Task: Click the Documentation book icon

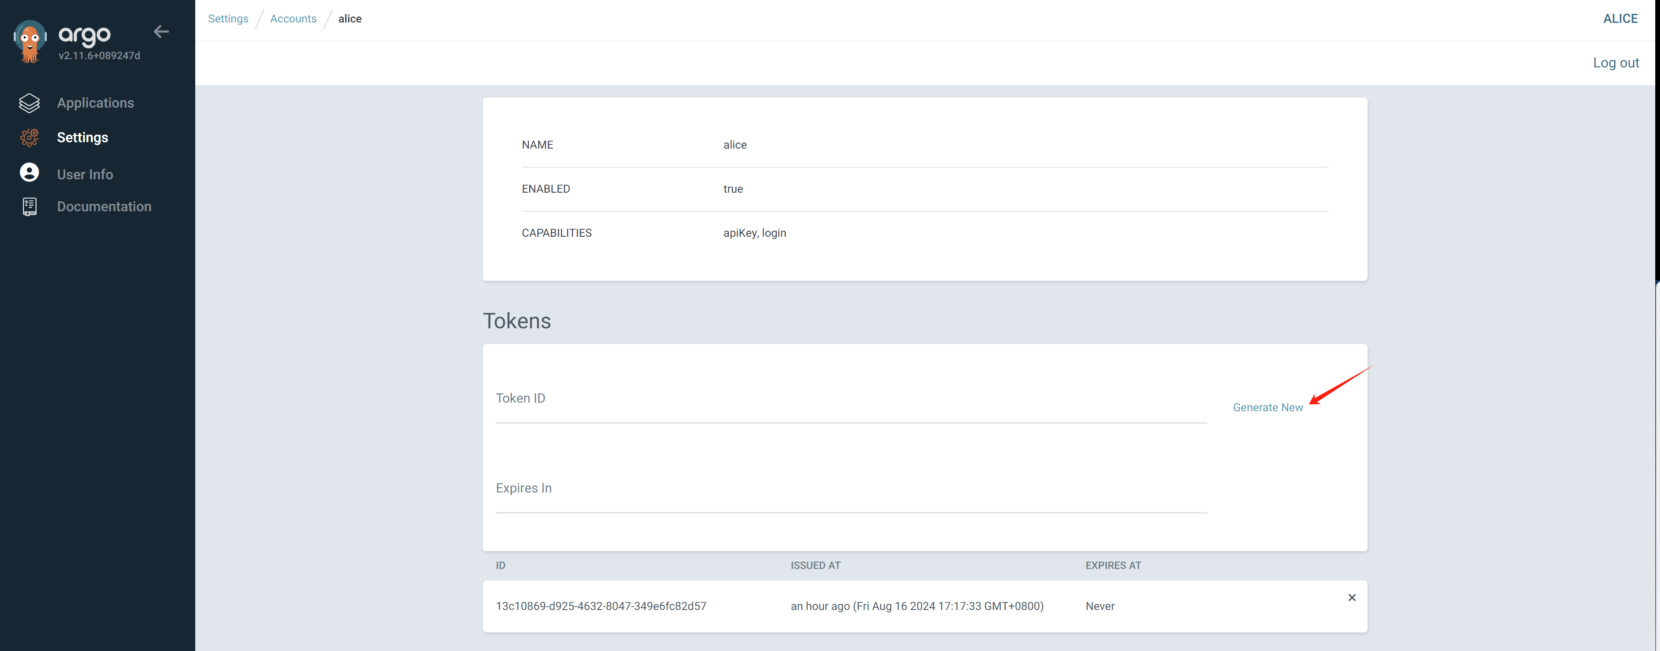Action: click(30, 206)
